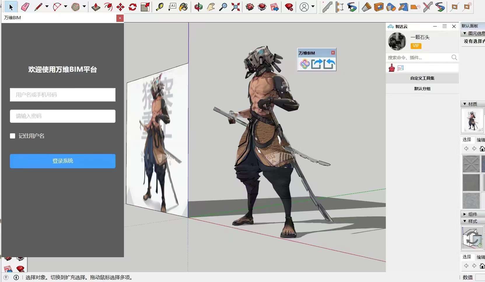Pick the pink Eraser tool

click(x=25, y=7)
